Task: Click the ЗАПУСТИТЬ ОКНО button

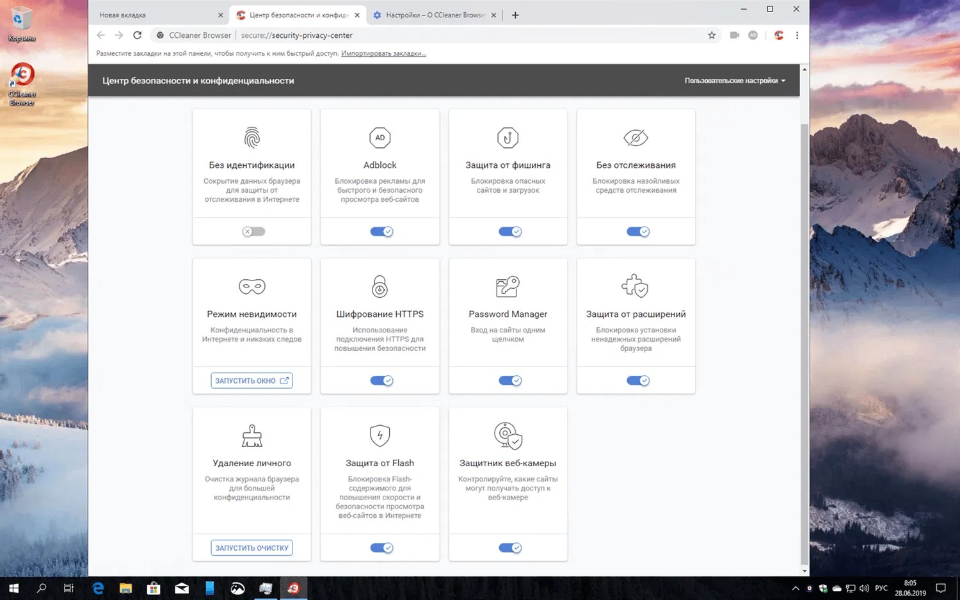Action: coord(252,381)
